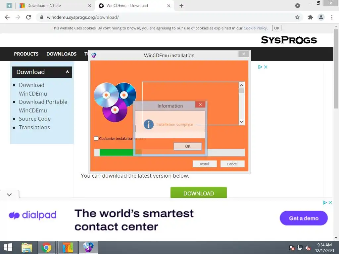Click Cancel in the WinCDEmu installation window
The image size is (339, 254).
click(x=232, y=164)
